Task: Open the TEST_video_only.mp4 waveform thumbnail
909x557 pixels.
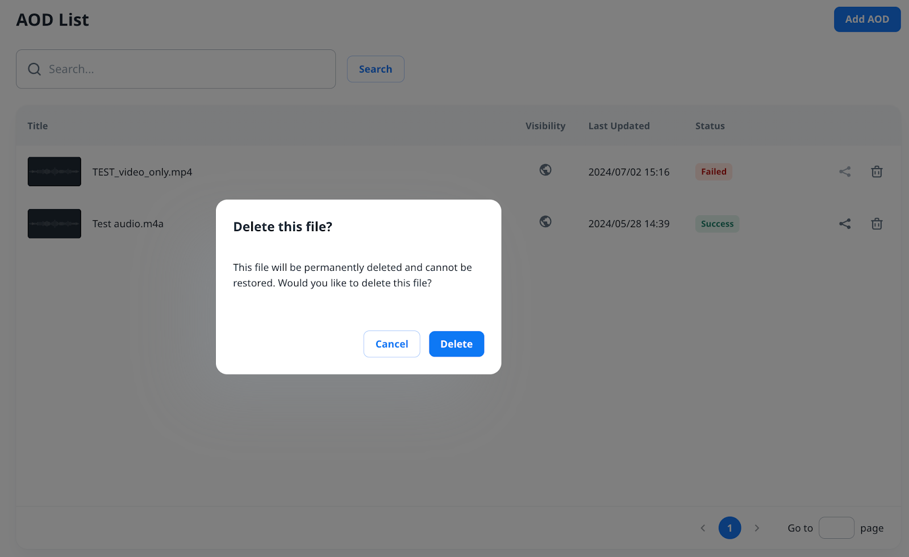Action: pyautogui.click(x=55, y=171)
